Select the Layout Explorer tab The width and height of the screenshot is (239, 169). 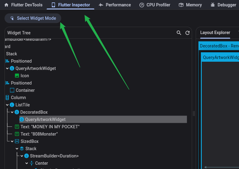[x=215, y=33]
